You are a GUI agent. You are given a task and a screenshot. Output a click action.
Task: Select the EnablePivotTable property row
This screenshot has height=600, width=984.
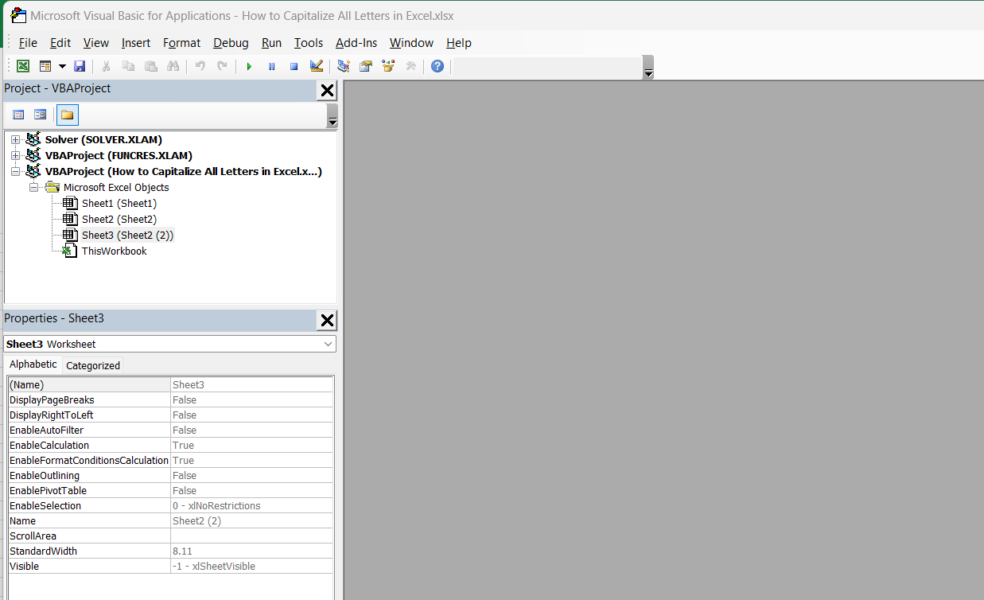[x=170, y=491]
